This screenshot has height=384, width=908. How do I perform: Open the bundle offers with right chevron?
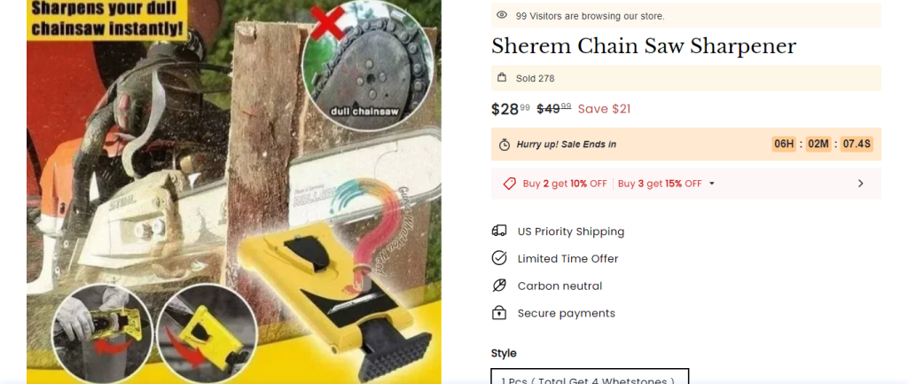[860, 184]
